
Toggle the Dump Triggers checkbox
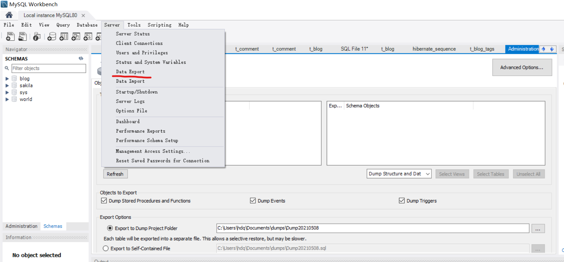click(x=401, y=200)
